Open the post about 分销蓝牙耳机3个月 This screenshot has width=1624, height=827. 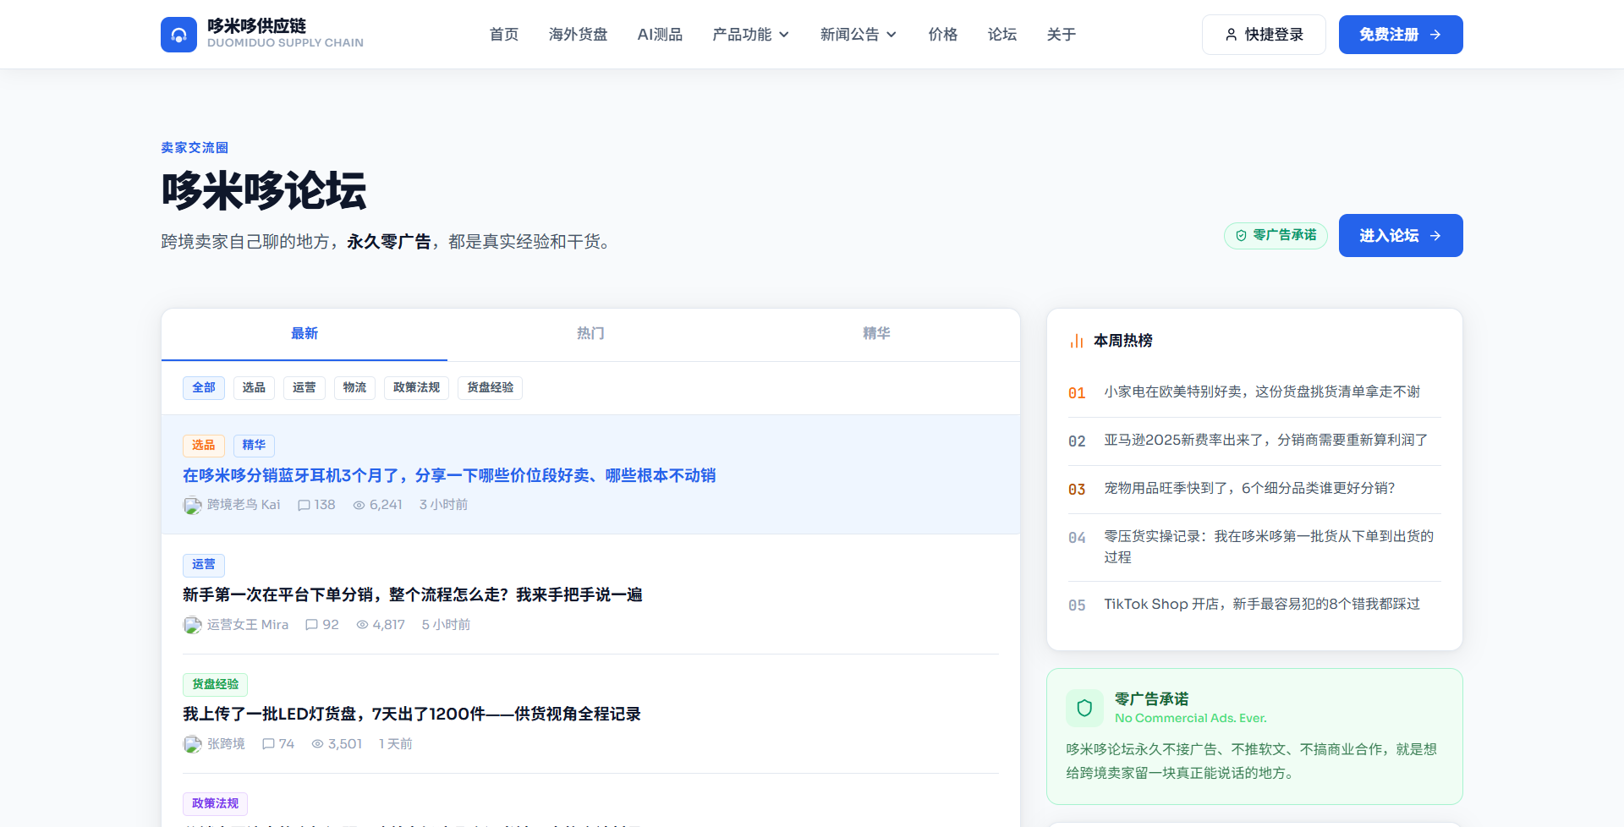[x=449, y=476]
